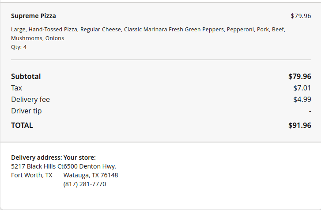
Task: Select the pizza toppings description text
Action: pos(148,34)
